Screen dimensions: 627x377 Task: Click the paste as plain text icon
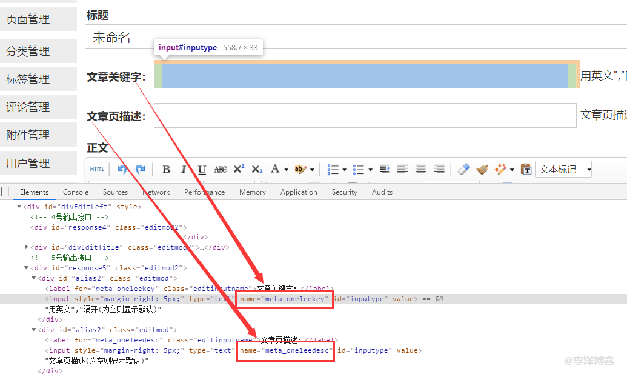526,170
